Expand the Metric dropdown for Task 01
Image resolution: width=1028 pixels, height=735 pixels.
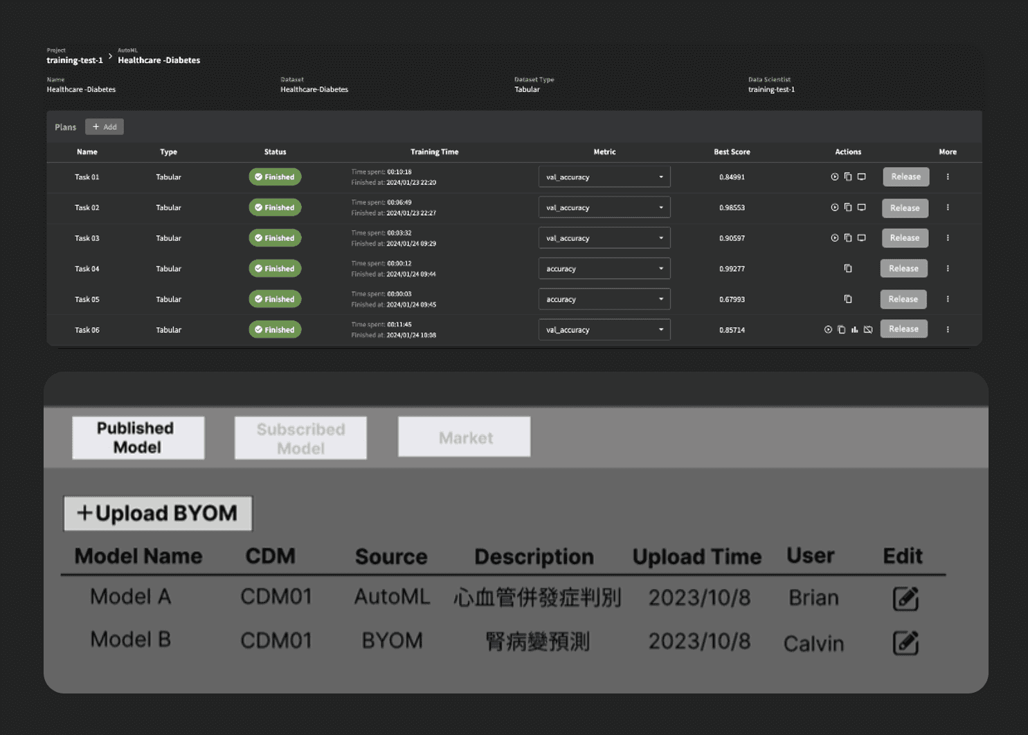coord(604,177)
